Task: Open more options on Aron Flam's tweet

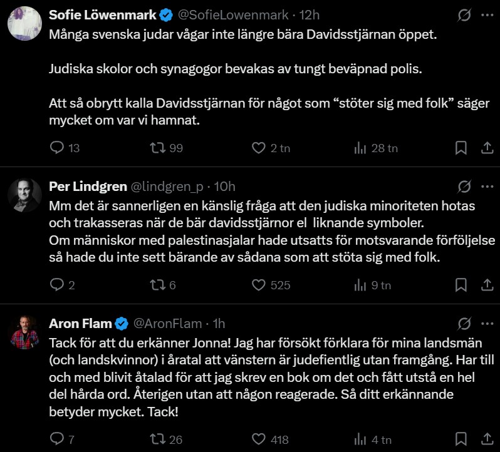Action: tap(487, 324)
